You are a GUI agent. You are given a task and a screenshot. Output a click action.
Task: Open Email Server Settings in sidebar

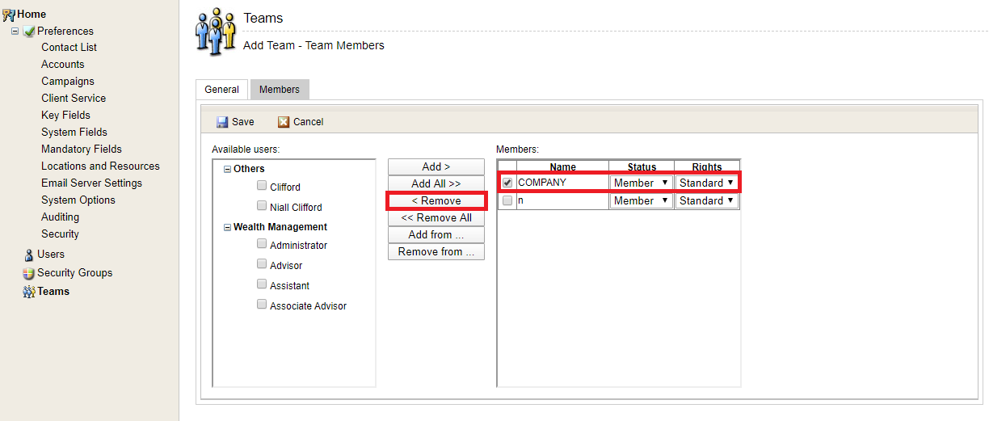pos(91,183)
